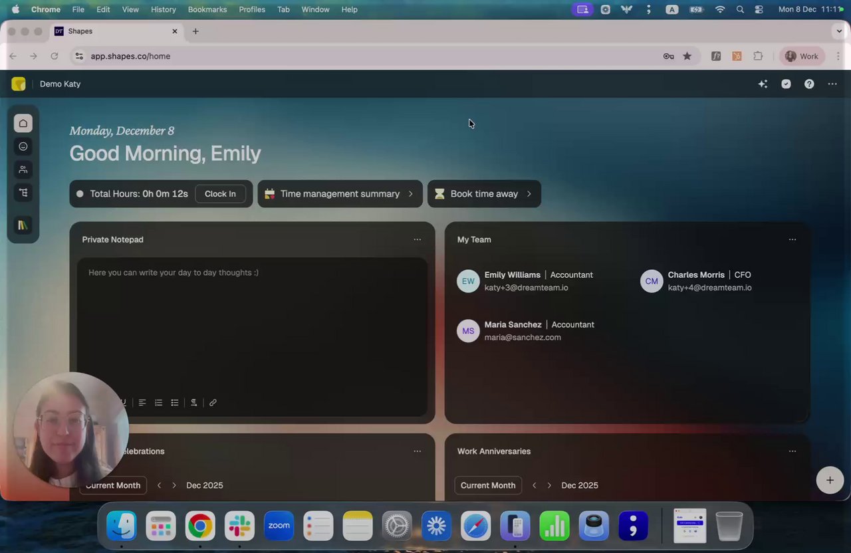The image size is (851, 553).
Task: Open Chrome extensions puzzle icon
Action: click(x=758, y=56)
